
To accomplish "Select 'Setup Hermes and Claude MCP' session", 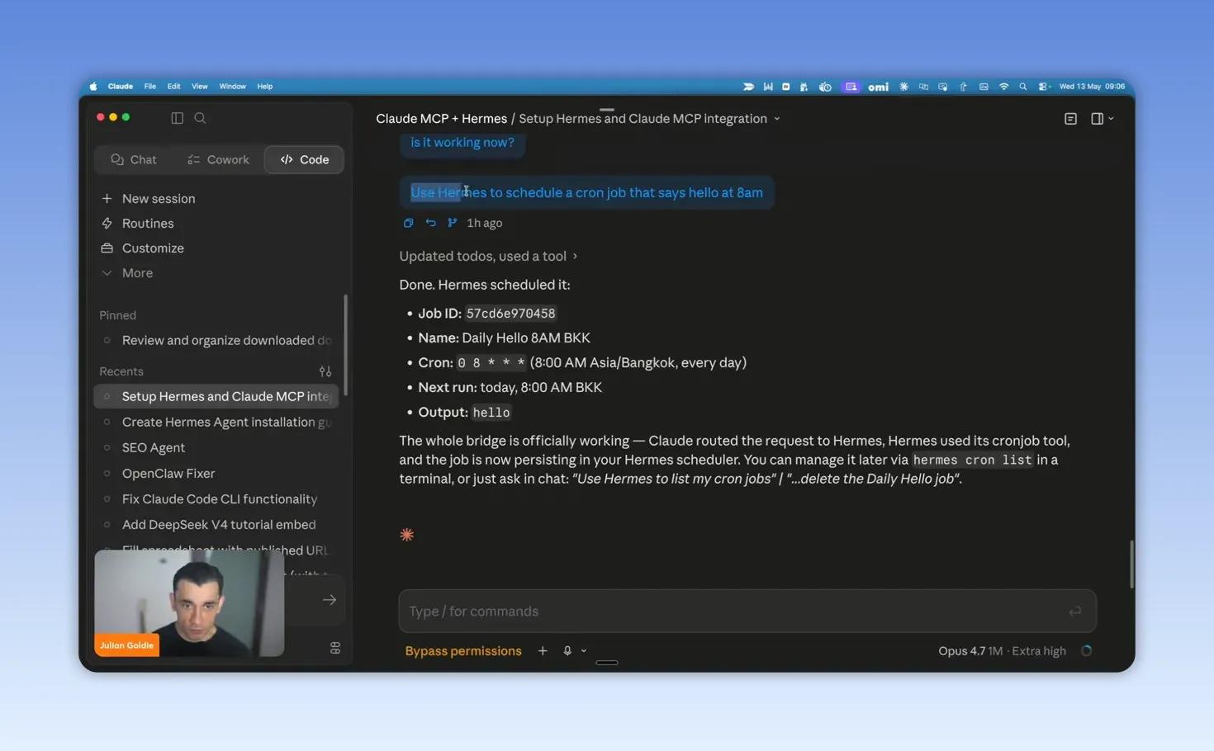I will [x=216, y=396].
